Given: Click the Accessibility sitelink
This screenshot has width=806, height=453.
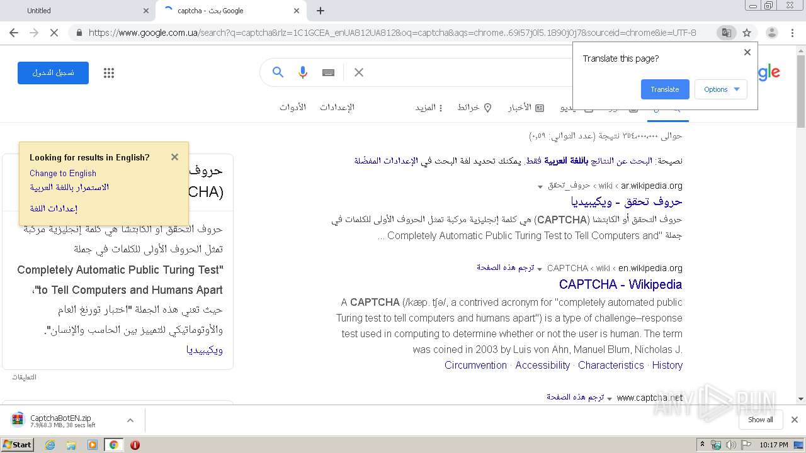Looking at the screenshot, I should click(x=543, y=366).
